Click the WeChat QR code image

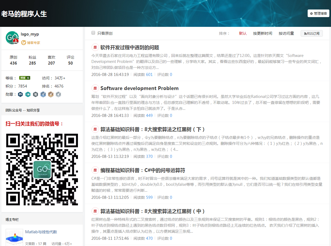[42, 169]
